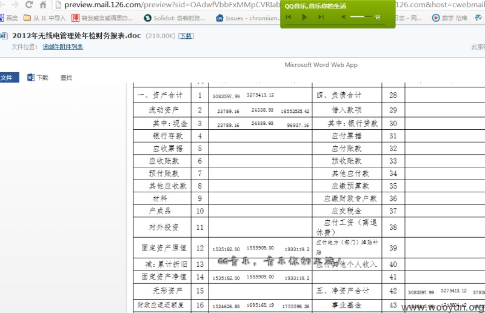Reload the page with the refresh icon

coord(29,4)
